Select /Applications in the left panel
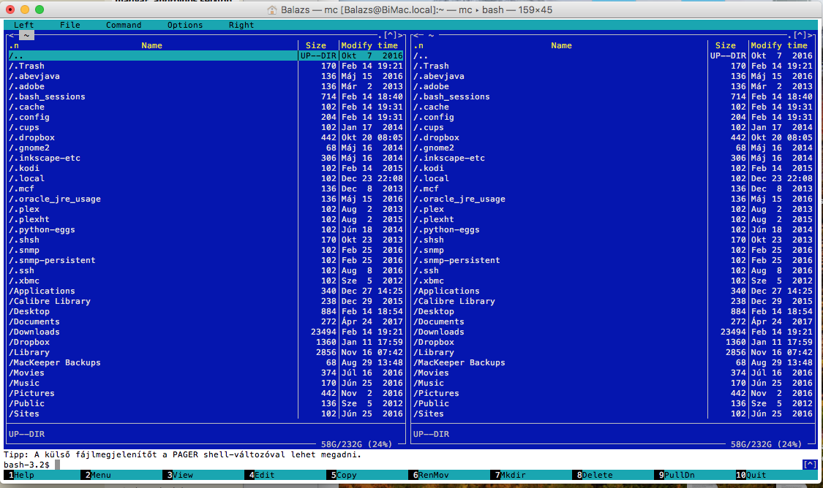This screenshot has width=823, height=488. pos(206,291)
